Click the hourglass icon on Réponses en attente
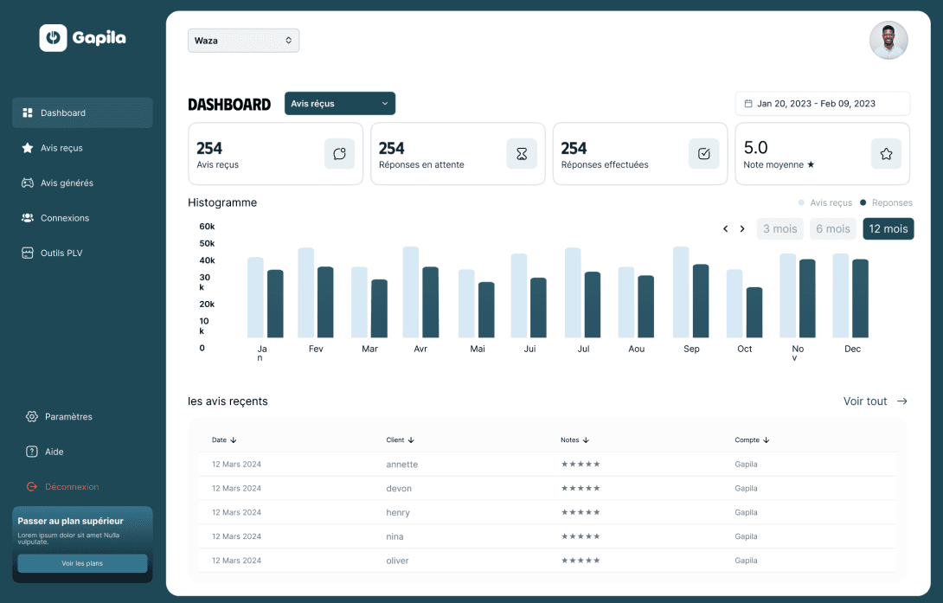 [522, 154]
